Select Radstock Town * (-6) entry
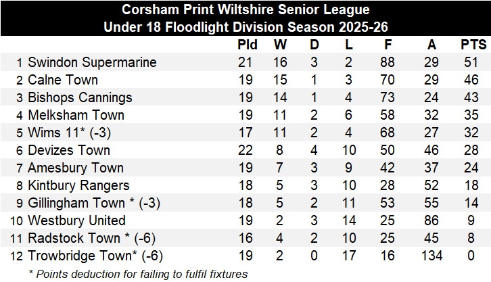Viewport: 491px width, 282px height. point(92,238)
